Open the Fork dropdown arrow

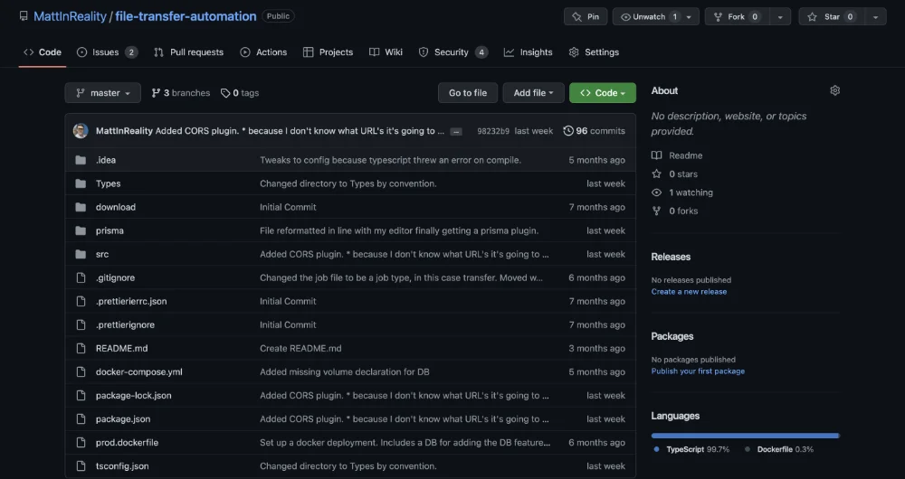tap(780, 16)
